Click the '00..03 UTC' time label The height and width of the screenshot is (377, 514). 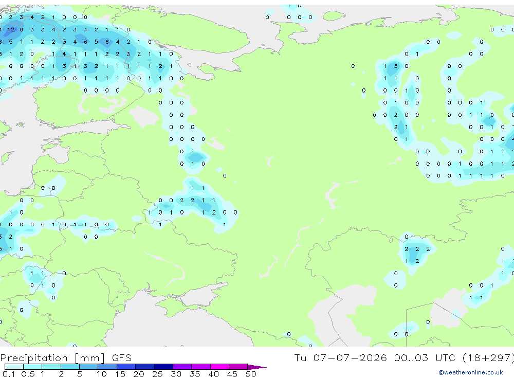[x=425, y=357]
